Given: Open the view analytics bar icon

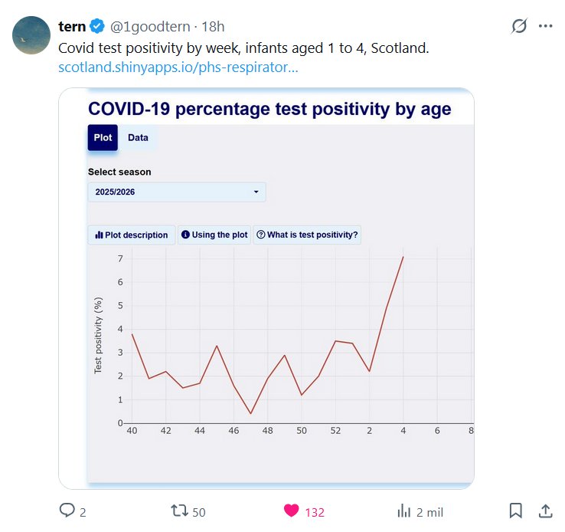Looking at the screenshot, I should point(403,511).
